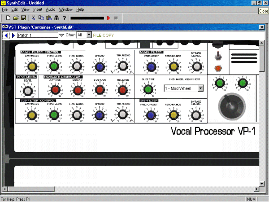The image size is (269, 202).
Task: Flip the metal toggle switch
Action: coord(219,56)
